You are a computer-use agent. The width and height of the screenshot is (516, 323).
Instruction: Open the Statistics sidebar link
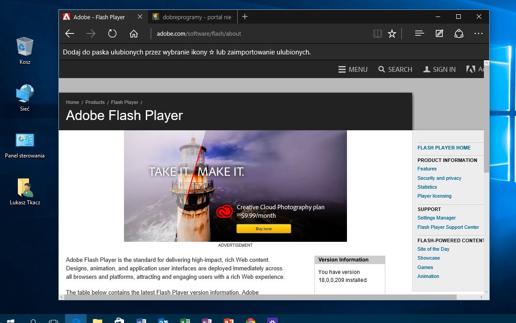click(427, 187)
